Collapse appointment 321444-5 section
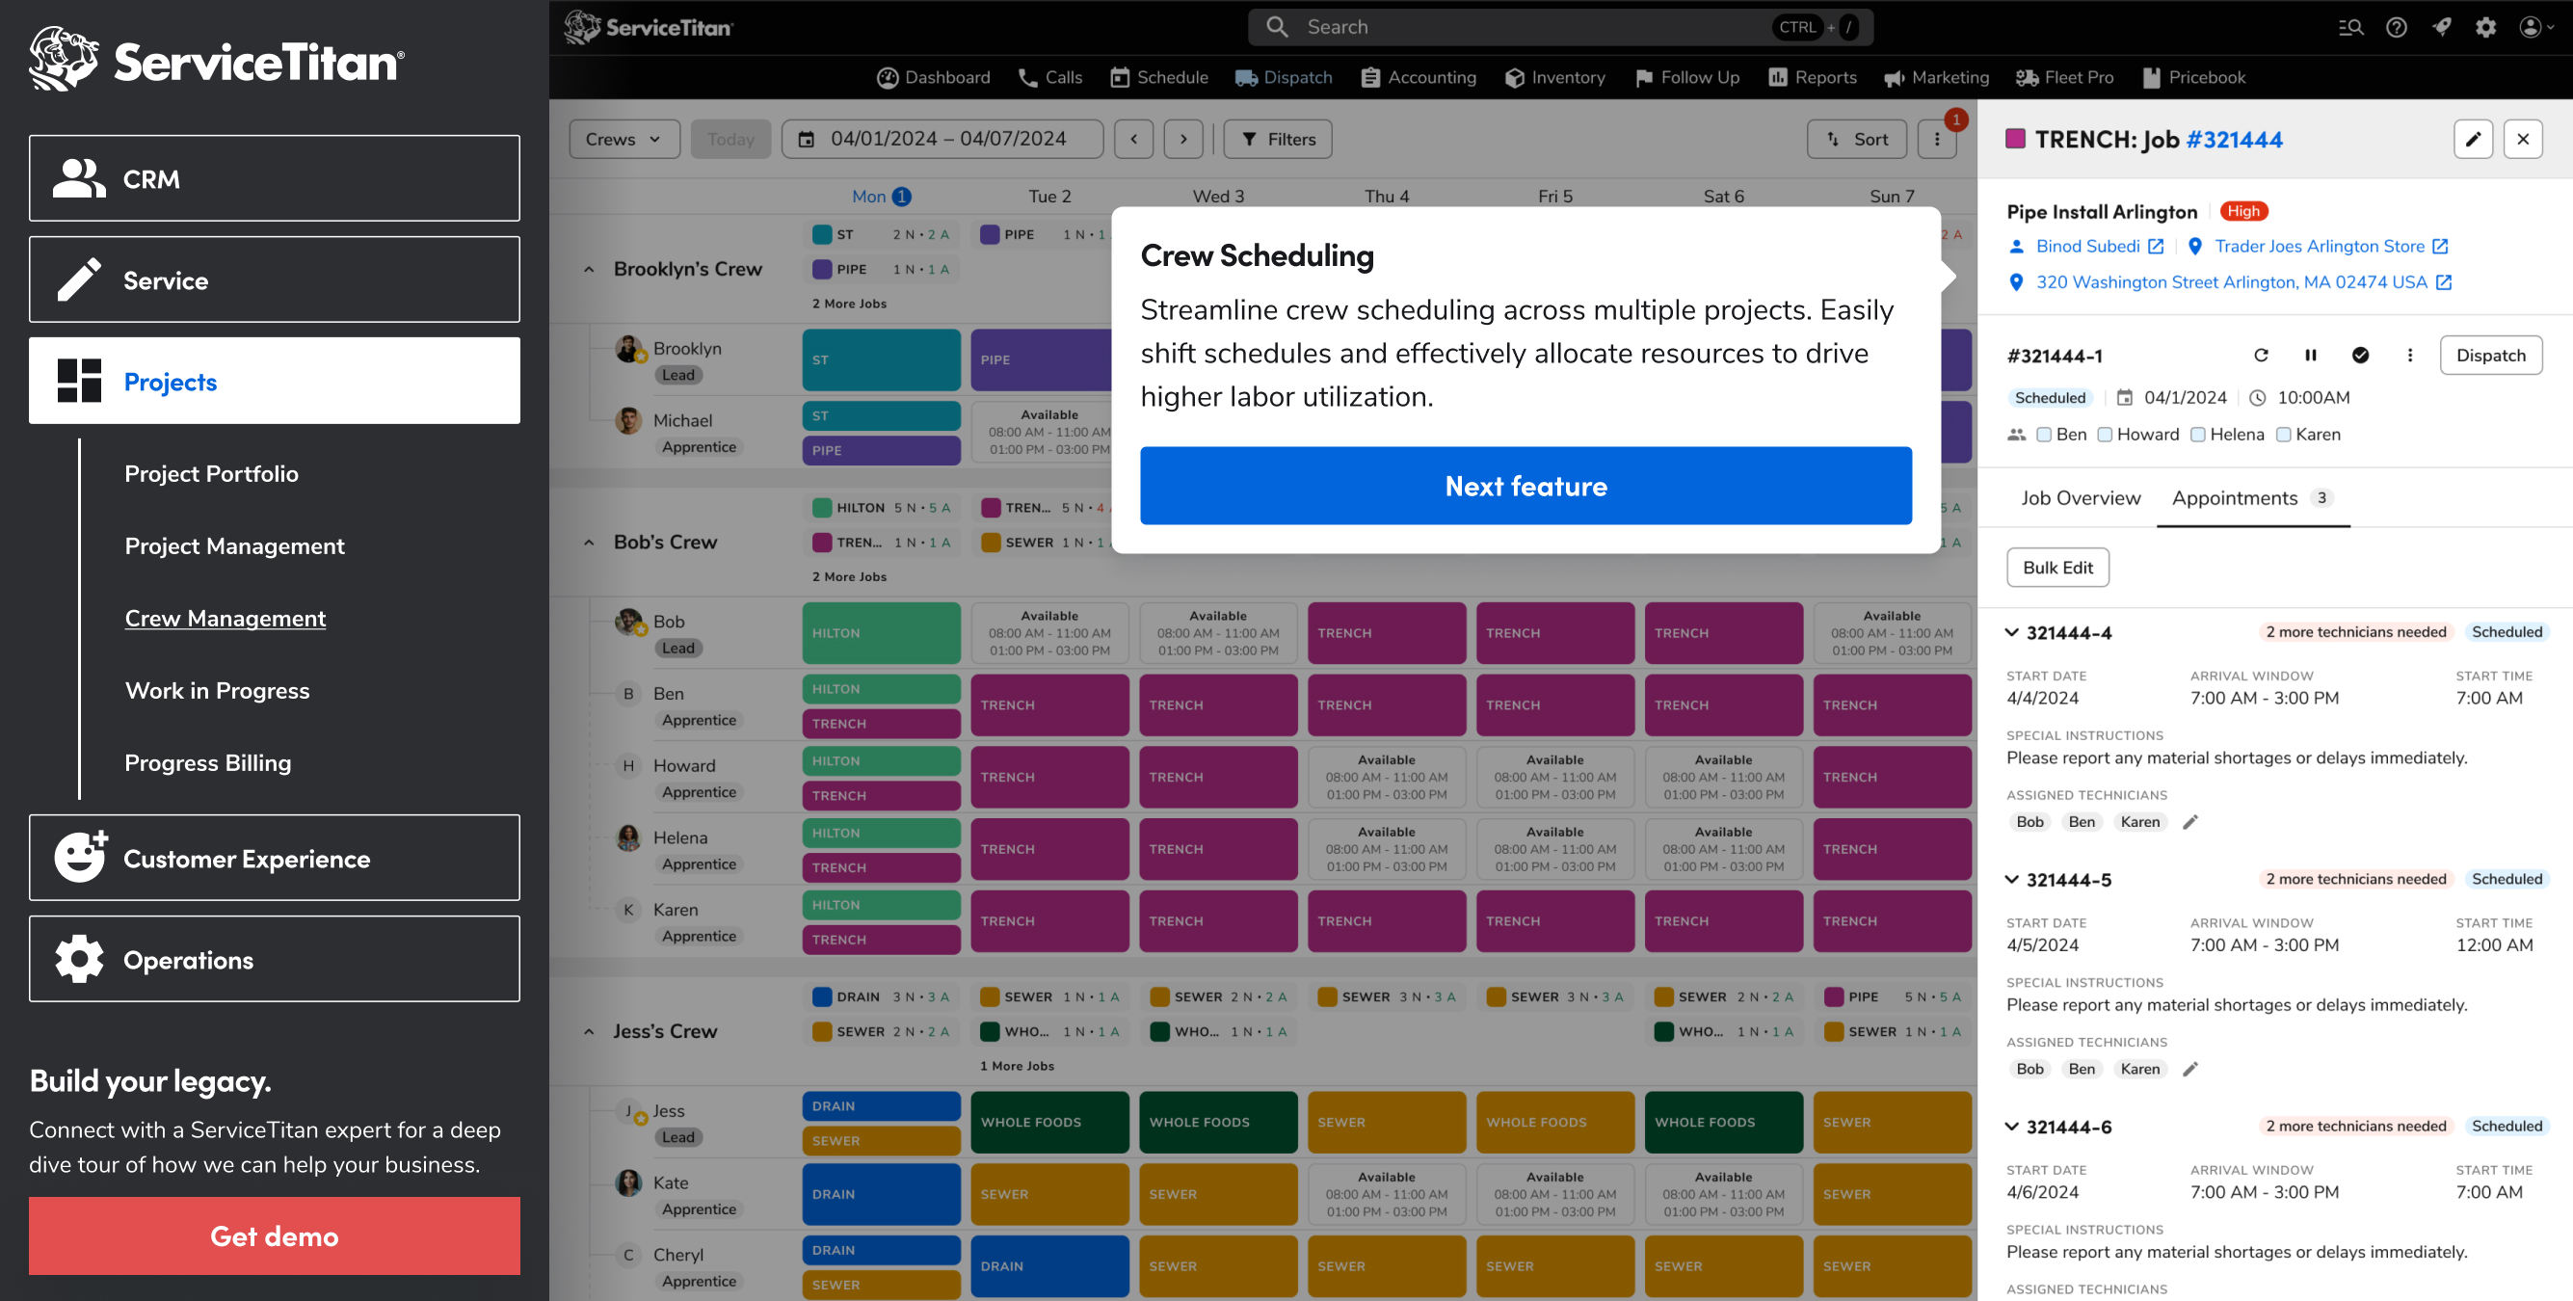Screen dimensions: 2573x1301 (2011, 879)
